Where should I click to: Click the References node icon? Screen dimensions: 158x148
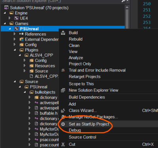(21, 34)
